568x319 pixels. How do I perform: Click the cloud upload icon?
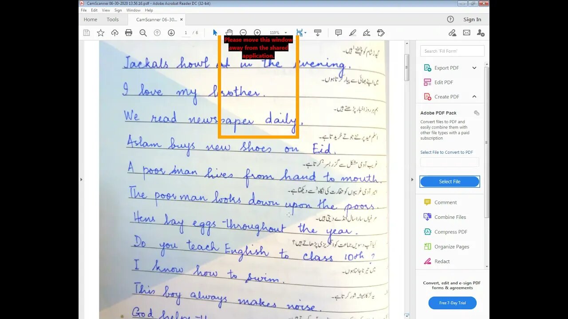click(114, 33)
